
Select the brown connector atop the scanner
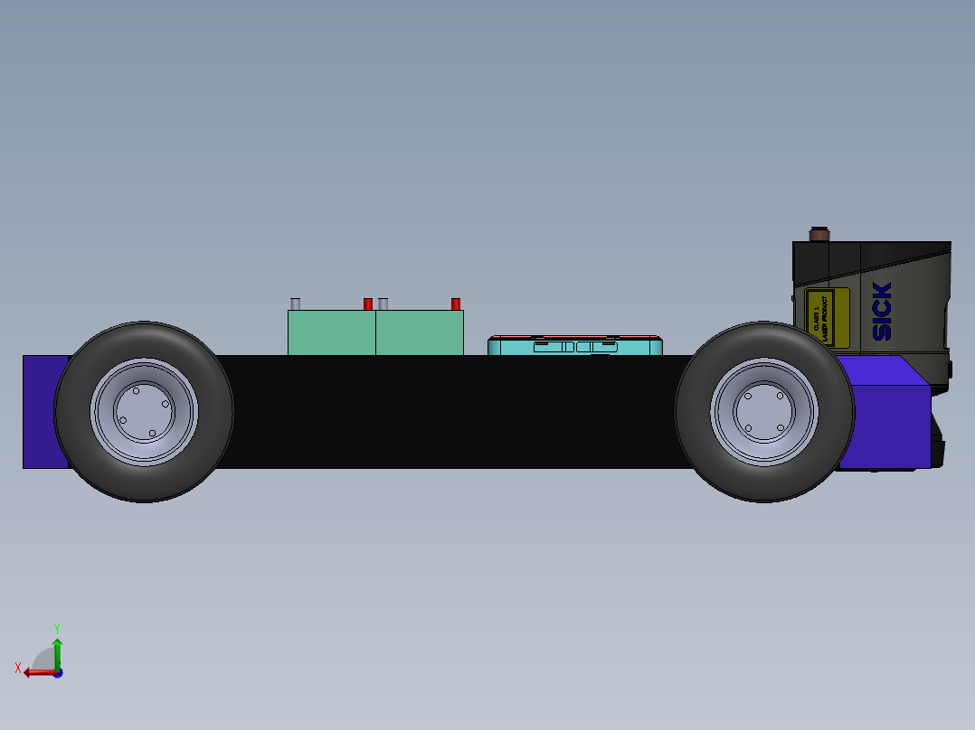tap(819, 234)
